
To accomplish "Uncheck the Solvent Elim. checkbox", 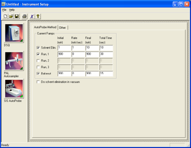I will [x=38, y=48].
